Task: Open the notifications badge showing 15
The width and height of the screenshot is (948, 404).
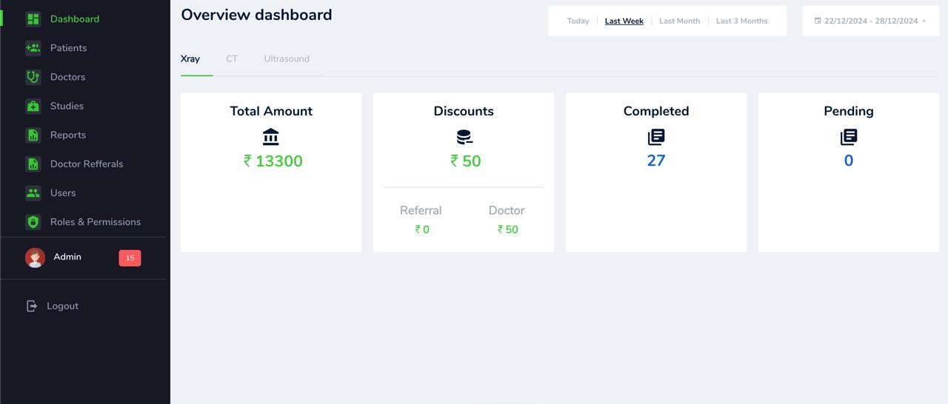Action: click(130, 258)
